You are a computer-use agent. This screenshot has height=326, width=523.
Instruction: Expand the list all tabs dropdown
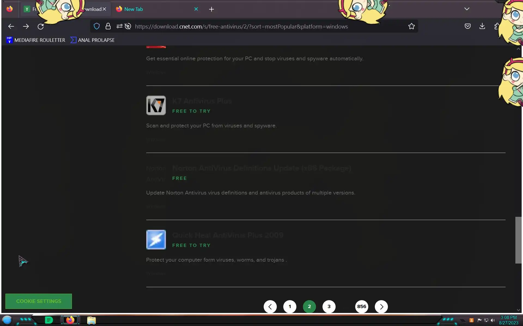click(467, 9)
